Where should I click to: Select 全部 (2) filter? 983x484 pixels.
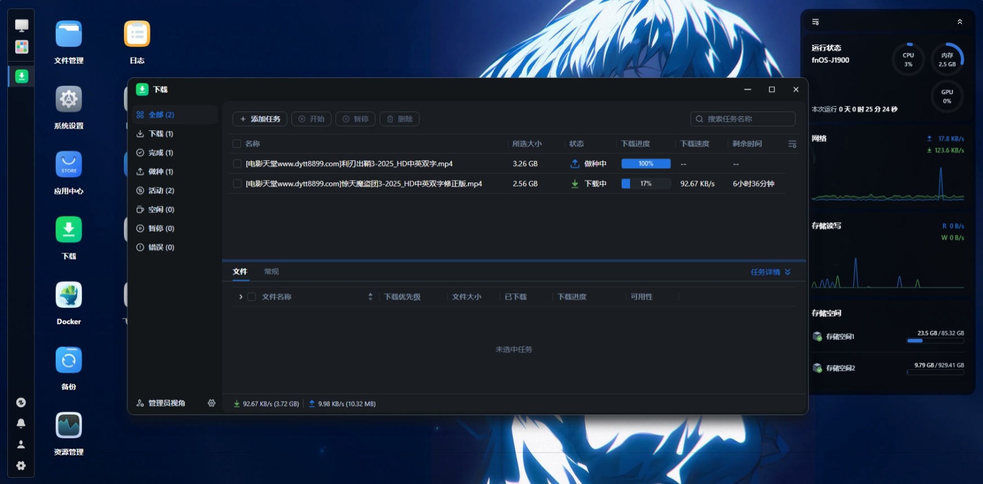(x=175, y=115)
